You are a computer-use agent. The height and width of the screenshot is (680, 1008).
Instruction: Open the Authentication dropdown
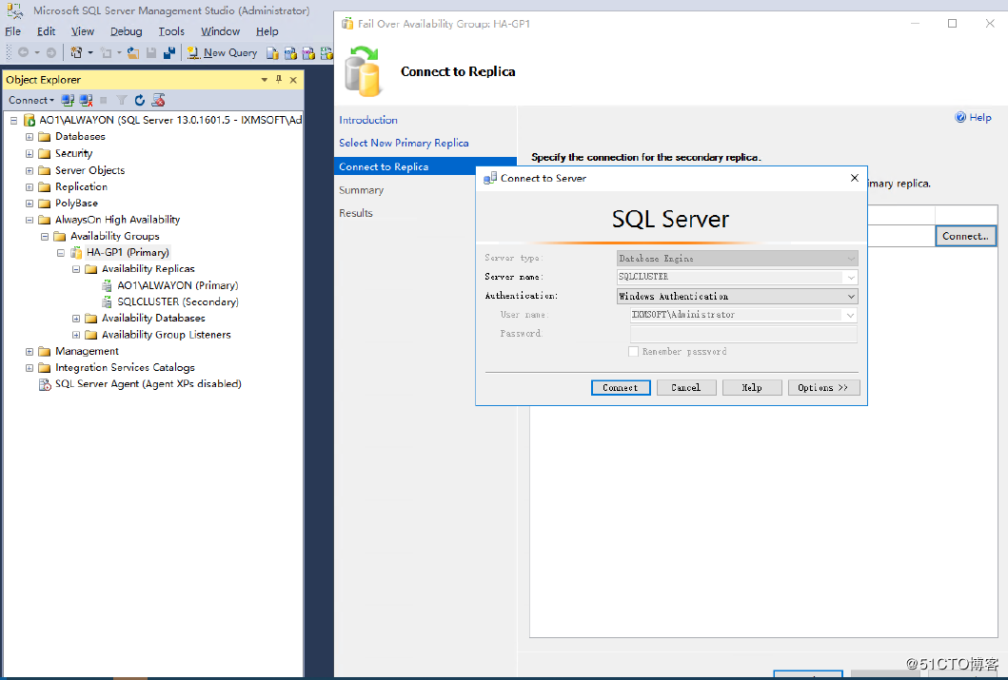[x=851, y=297]
